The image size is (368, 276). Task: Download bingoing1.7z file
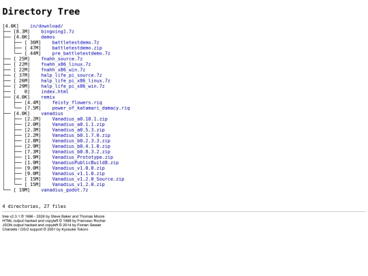coord(57,31)
